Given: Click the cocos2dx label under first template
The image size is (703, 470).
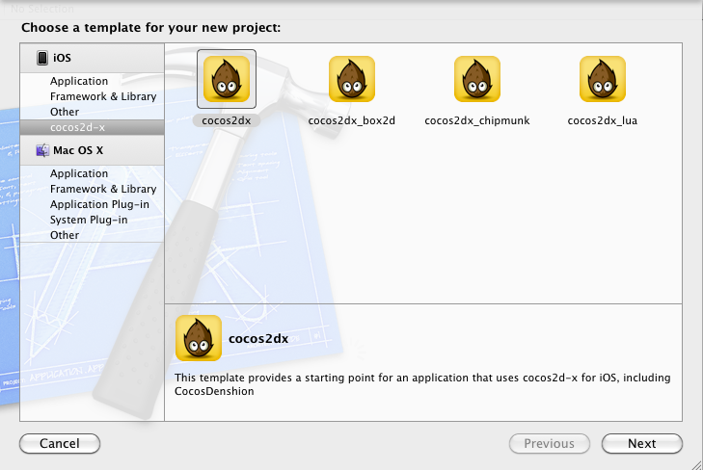Looking at the screenshot, I should 227,120.
